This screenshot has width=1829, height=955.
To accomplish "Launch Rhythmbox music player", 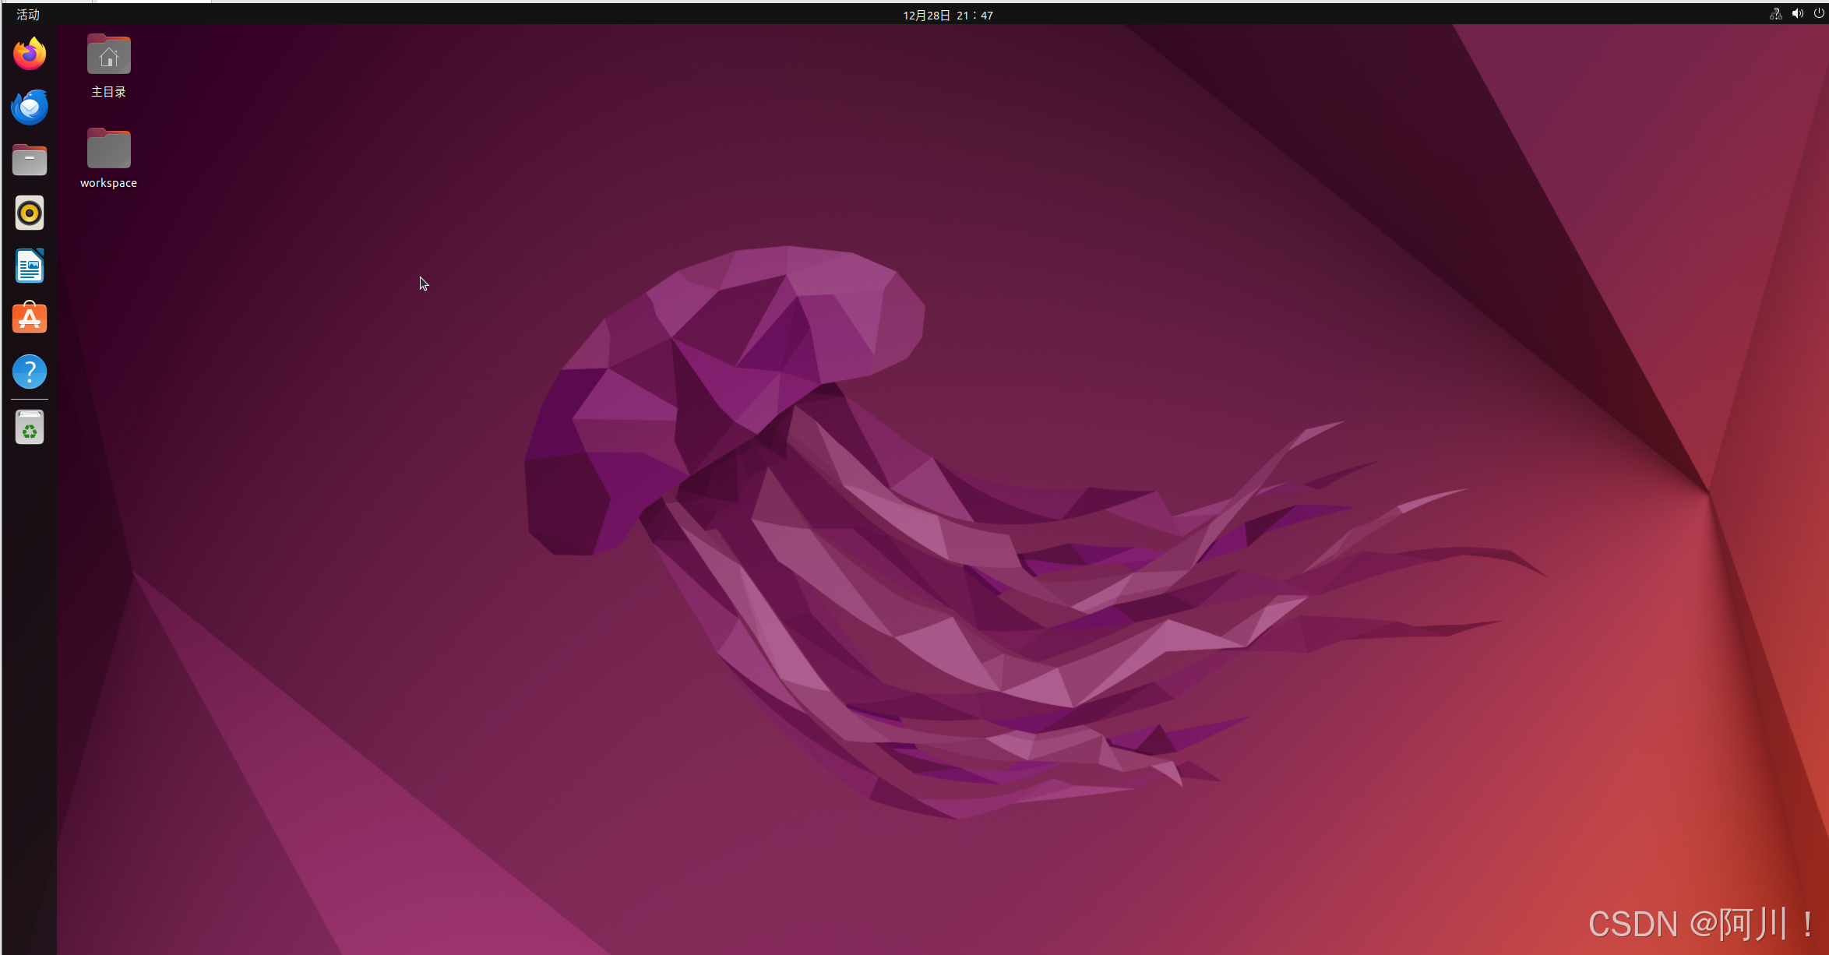I will pos(30,213).
